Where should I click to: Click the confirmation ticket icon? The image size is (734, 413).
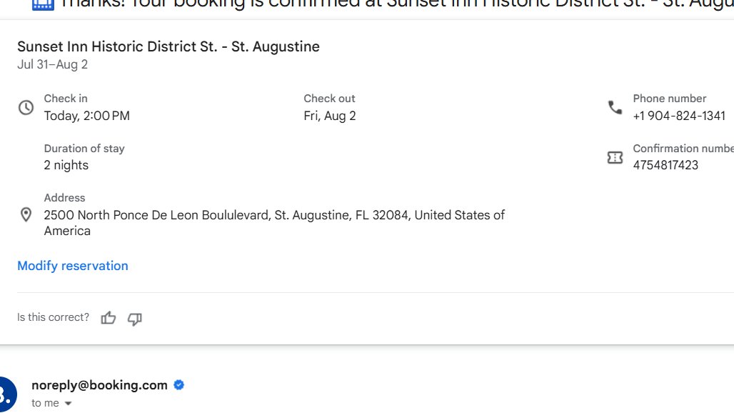point(615,158)
